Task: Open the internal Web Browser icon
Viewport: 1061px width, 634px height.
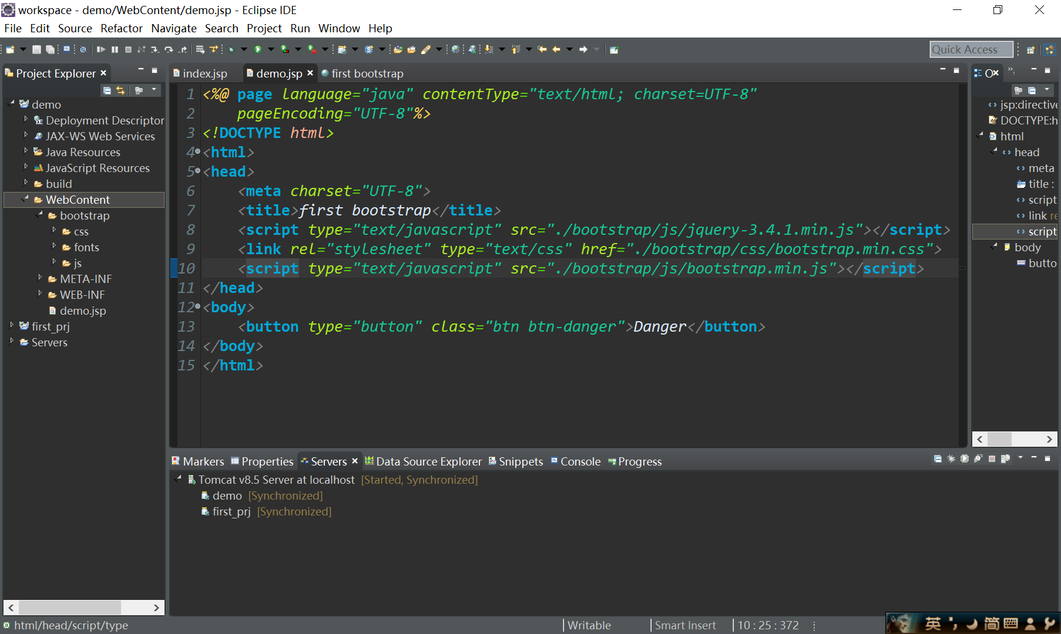Action: point(456,49)
